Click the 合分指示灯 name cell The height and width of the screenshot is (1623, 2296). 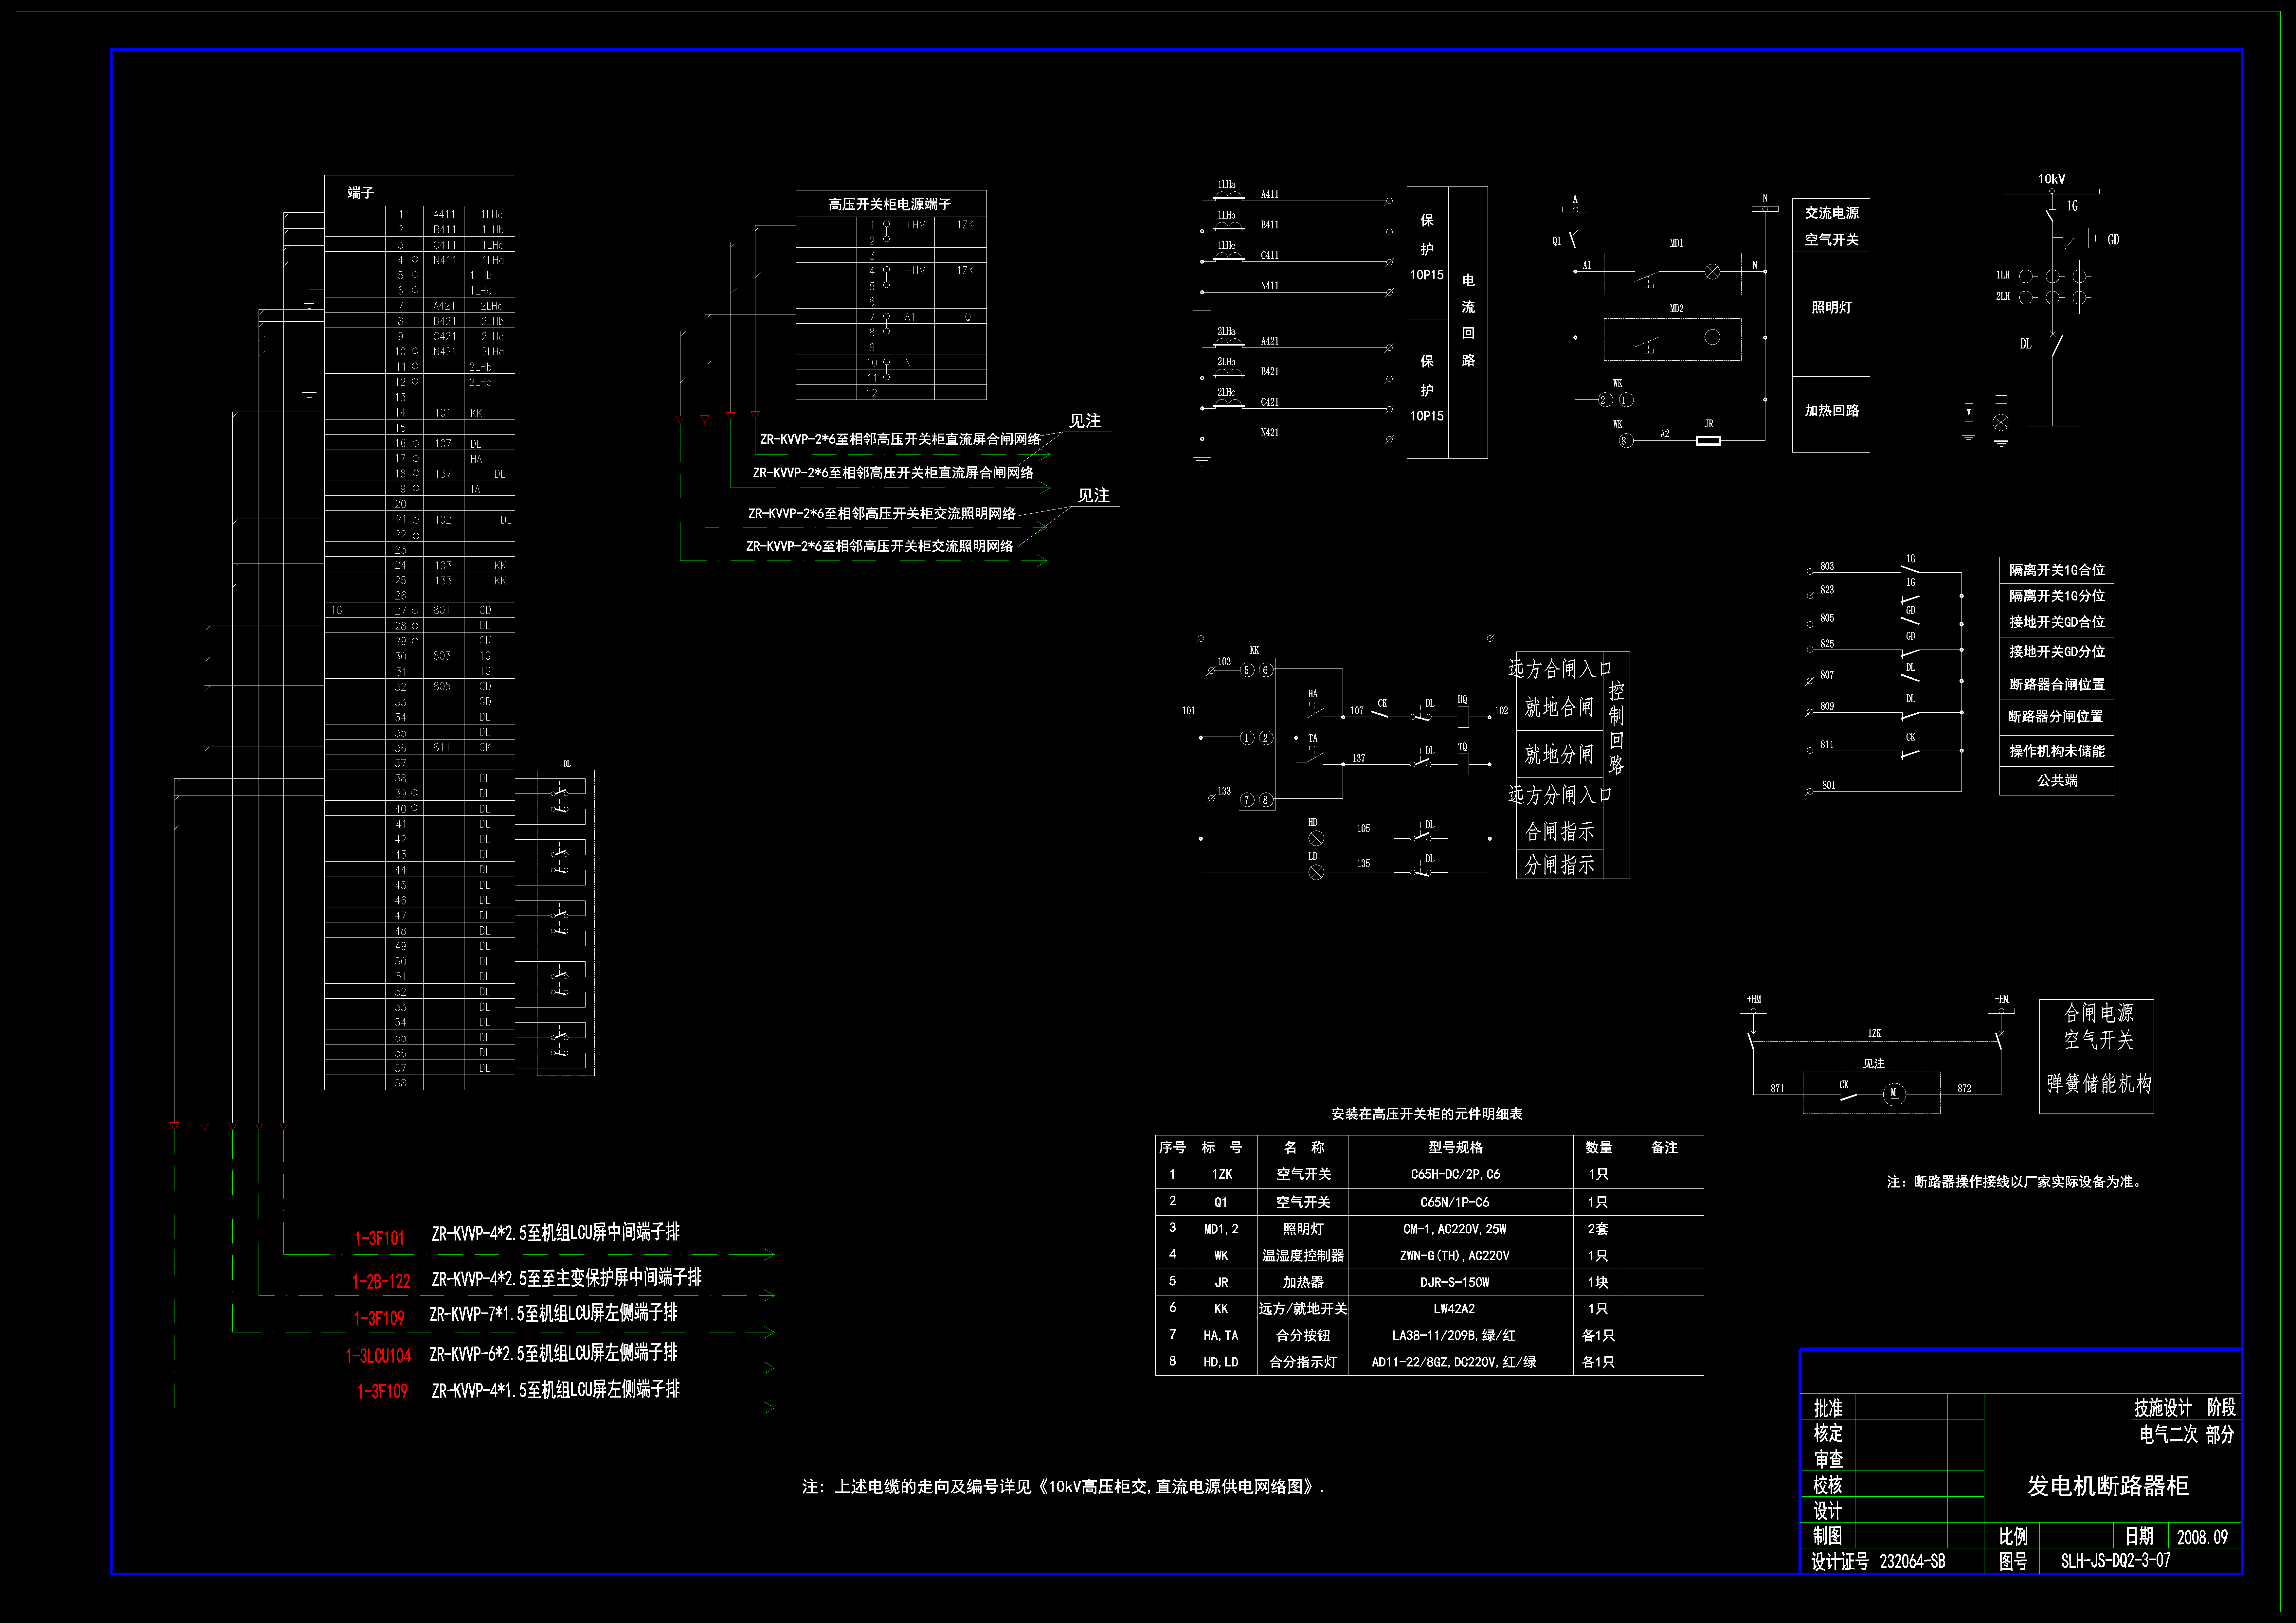pos(1303,1362)
